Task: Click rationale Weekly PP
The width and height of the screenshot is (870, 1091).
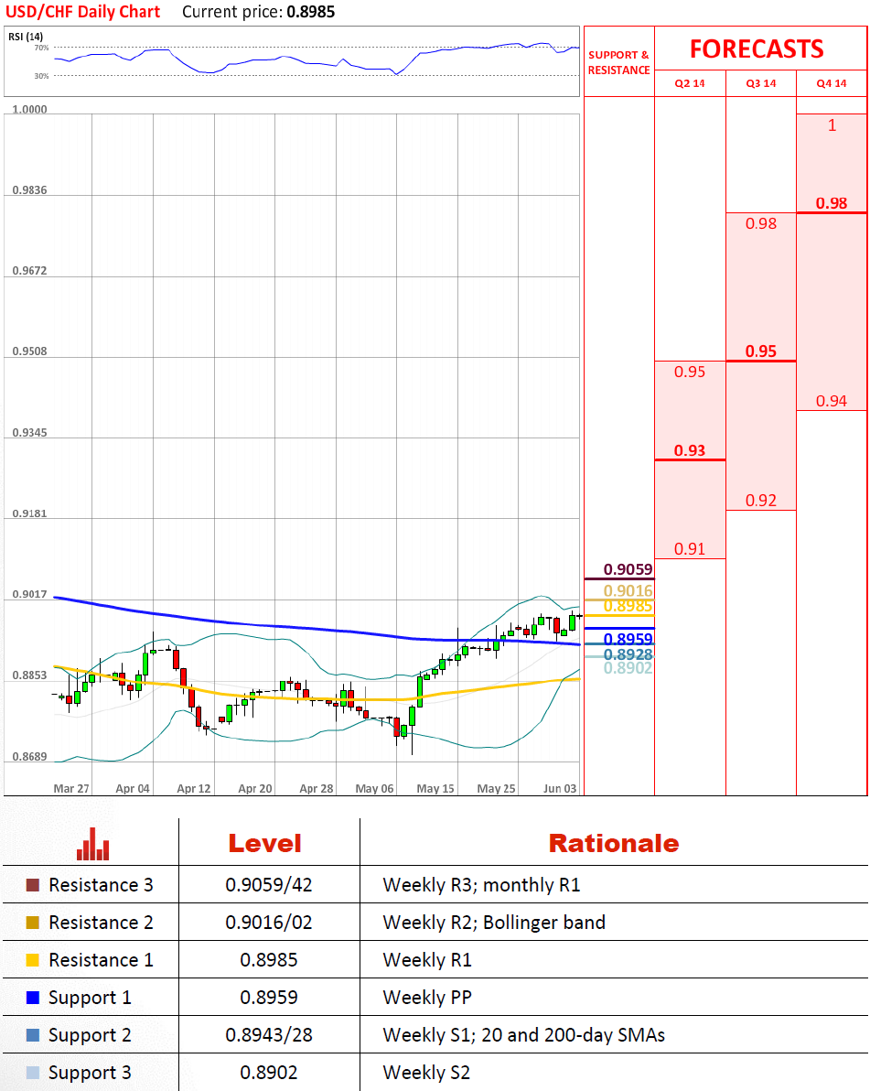Action: click(427, 998)
